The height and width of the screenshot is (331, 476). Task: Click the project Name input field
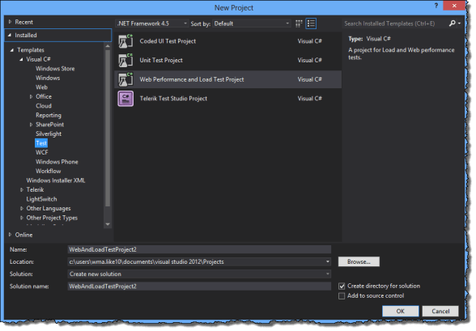pos(199,249)
